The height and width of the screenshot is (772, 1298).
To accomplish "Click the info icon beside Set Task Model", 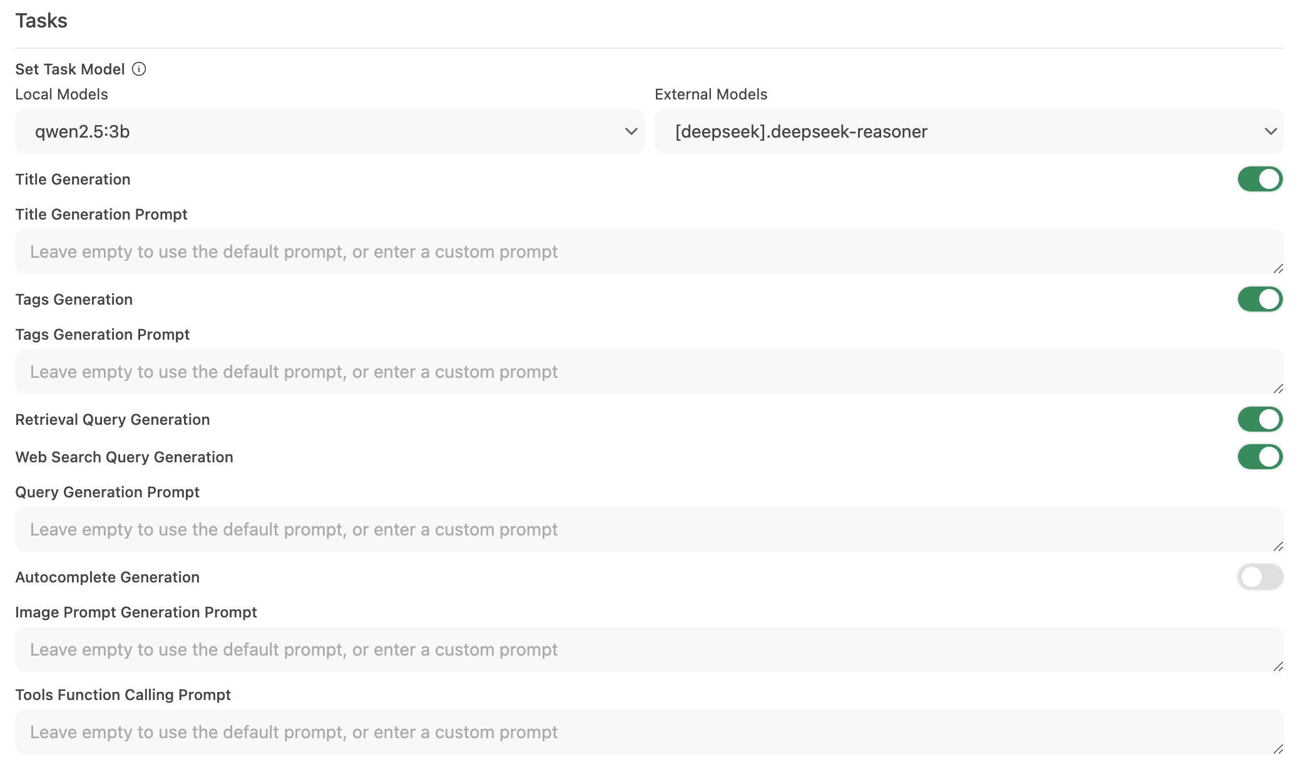I will pyautogui.click(x=139, y=69).
